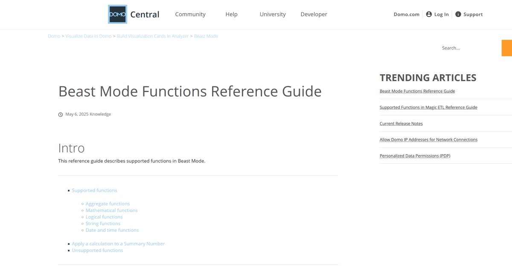Click the page title Beast Mode Functions Reference Guide

click(x=190, y=91)
